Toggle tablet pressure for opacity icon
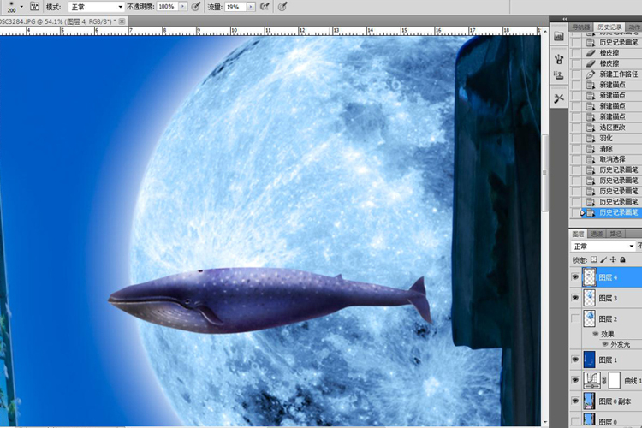 click(x=196, y=6)
